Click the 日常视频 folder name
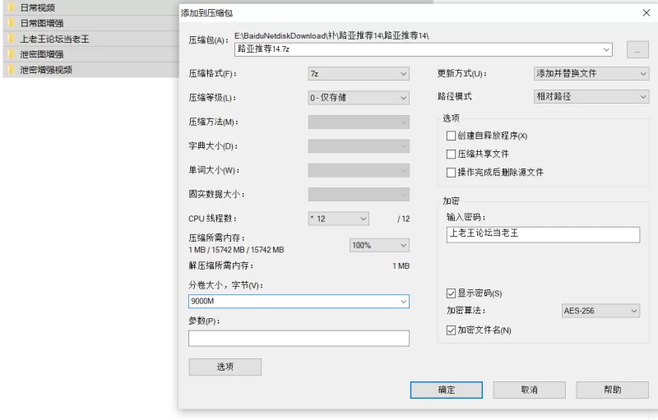 (38, 7)
